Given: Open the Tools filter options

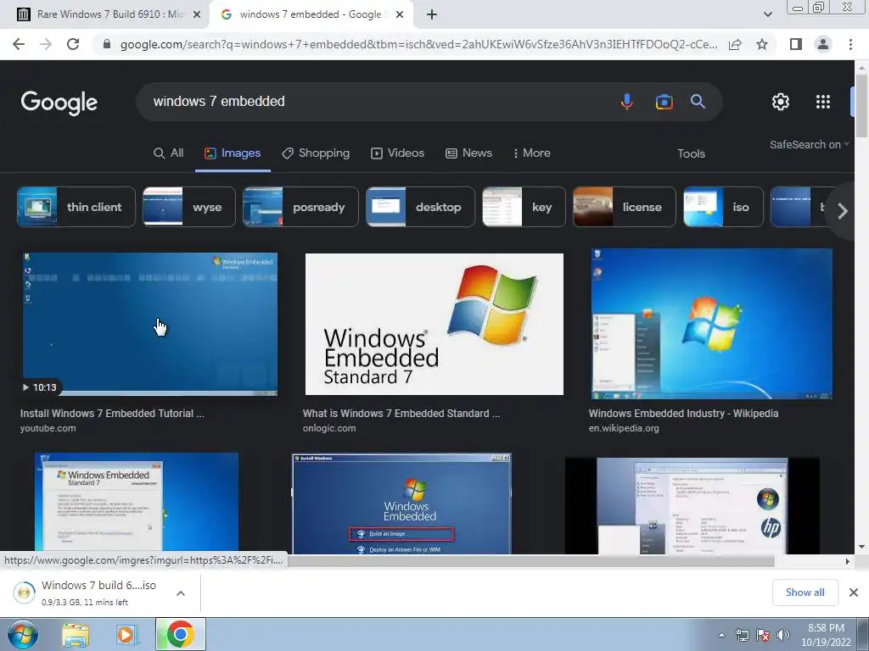Looking at the screenshot, I should (x=691, y=154).
